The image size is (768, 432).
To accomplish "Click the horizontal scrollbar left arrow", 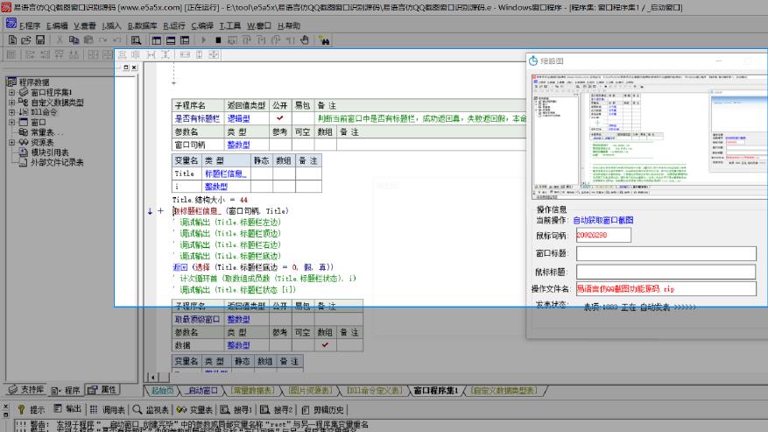I will point(153,377).
